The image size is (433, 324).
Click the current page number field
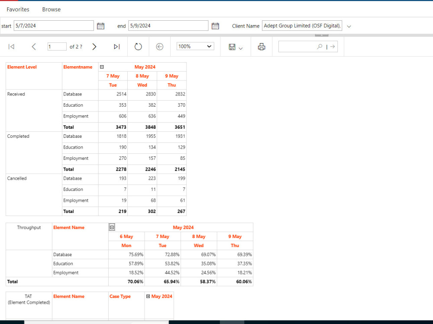57,47
